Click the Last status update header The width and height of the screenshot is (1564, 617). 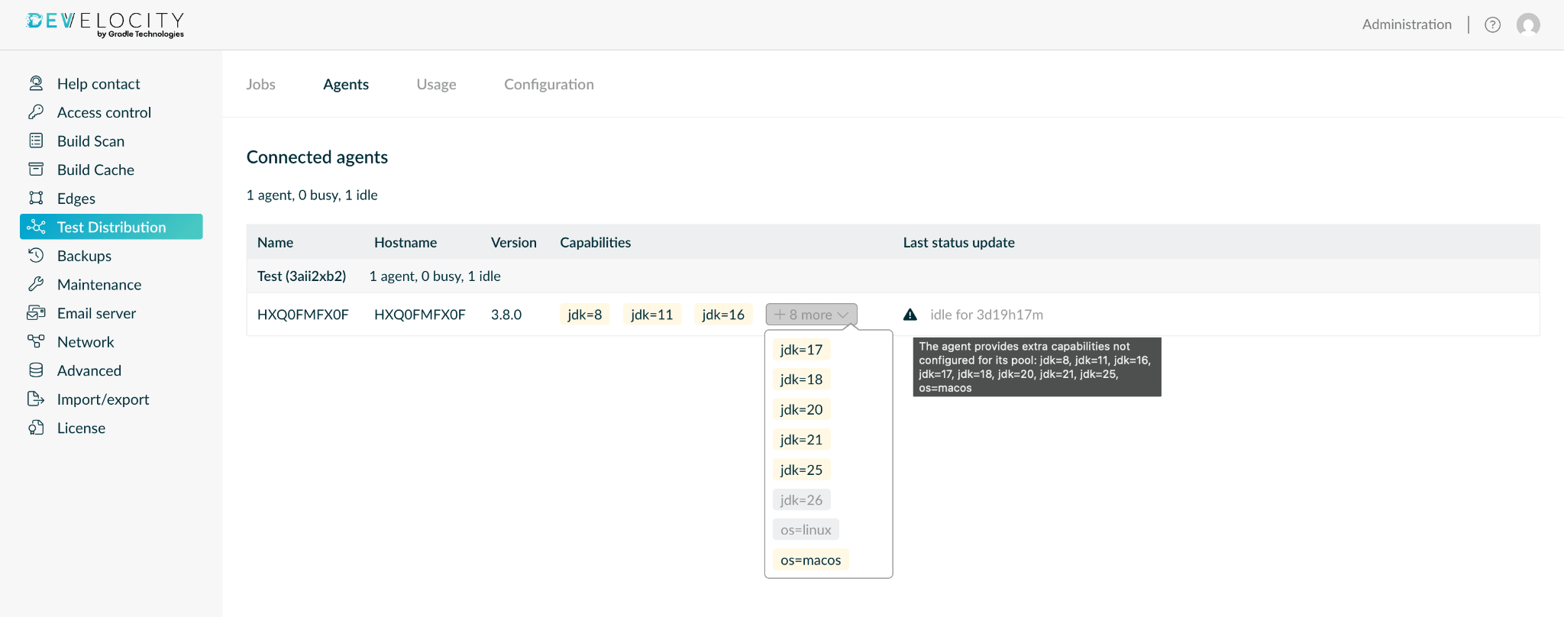(959, 242)
